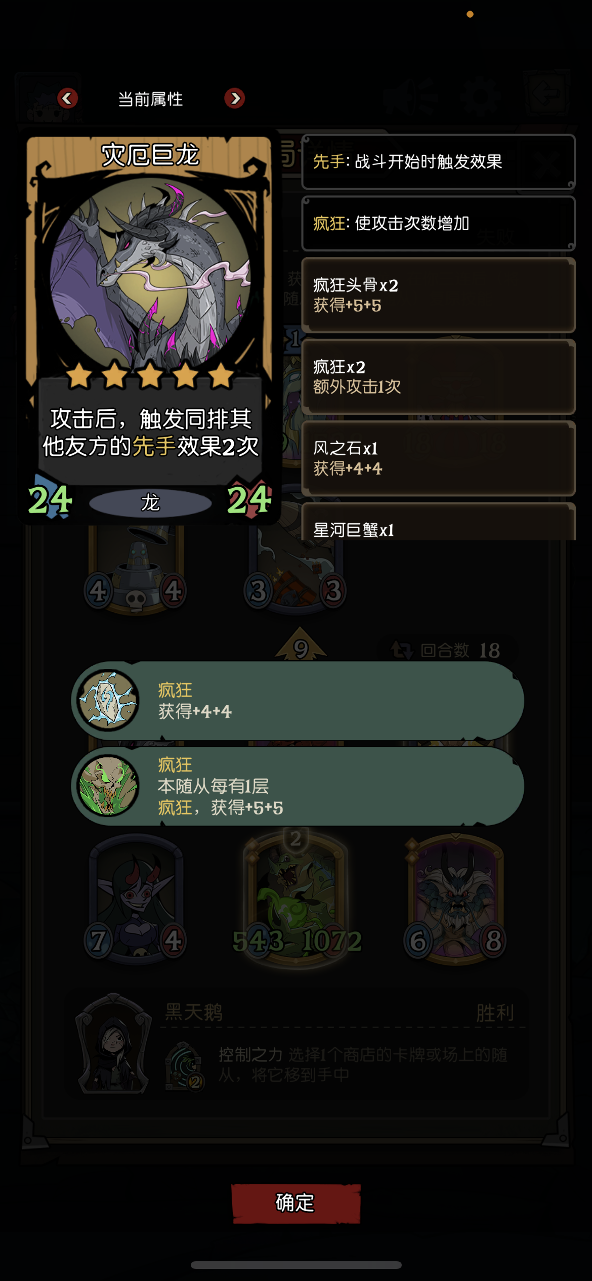
Task: Select the 疯狂x2 额外攻击1次 entry
Action: tap(438, 377)
